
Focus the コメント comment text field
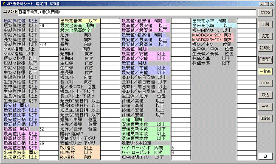(137, 12)
